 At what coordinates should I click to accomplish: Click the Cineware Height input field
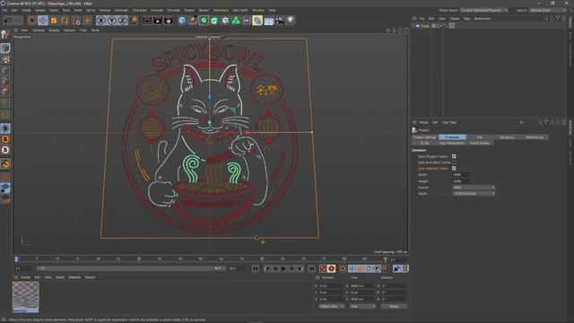460,181
